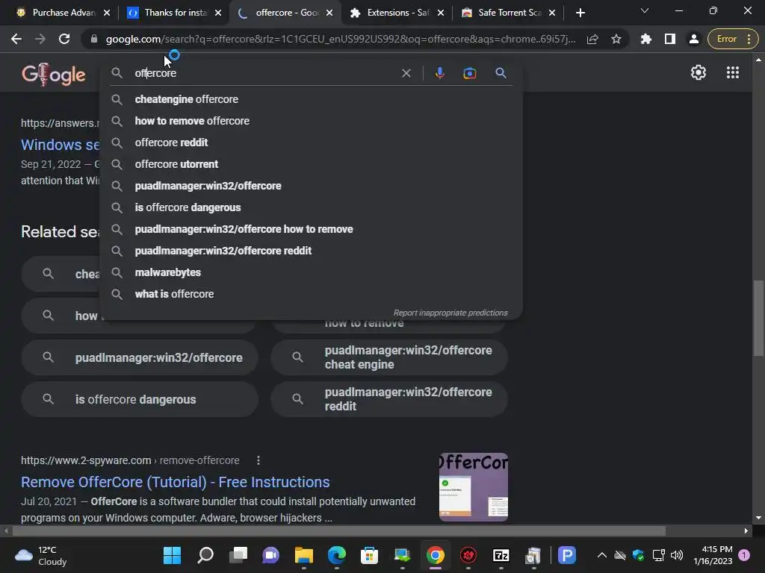Close the Extensions tab

[441, 13]
